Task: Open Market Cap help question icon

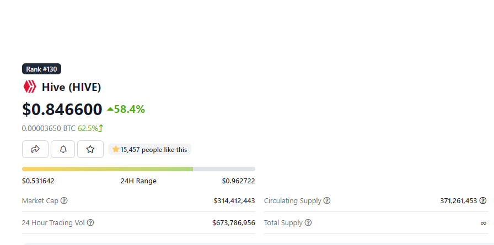Action: 64,200
